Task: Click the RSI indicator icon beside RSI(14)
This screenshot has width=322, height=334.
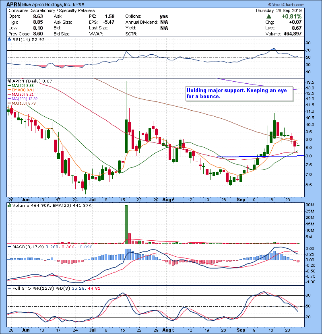Action: [9, 39]
